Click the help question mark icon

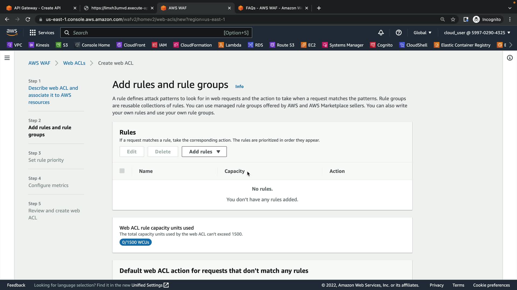click(x=399, y=33)
